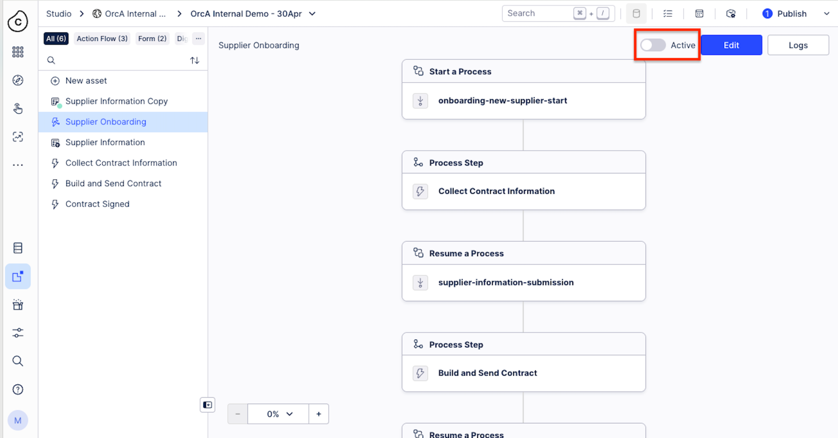Screen dimensions: 838x438
Task: Toggle the Active switch on
Action: (653, 45)
